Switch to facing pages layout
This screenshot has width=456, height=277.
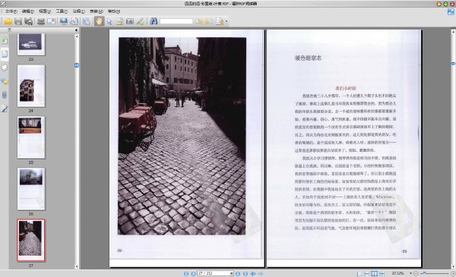pos(374,273)
